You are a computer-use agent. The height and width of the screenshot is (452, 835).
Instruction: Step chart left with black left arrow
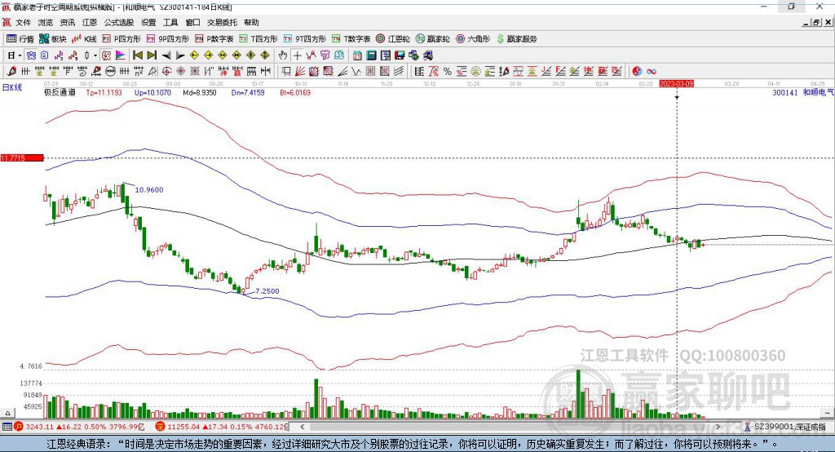[x=166, y=55]
